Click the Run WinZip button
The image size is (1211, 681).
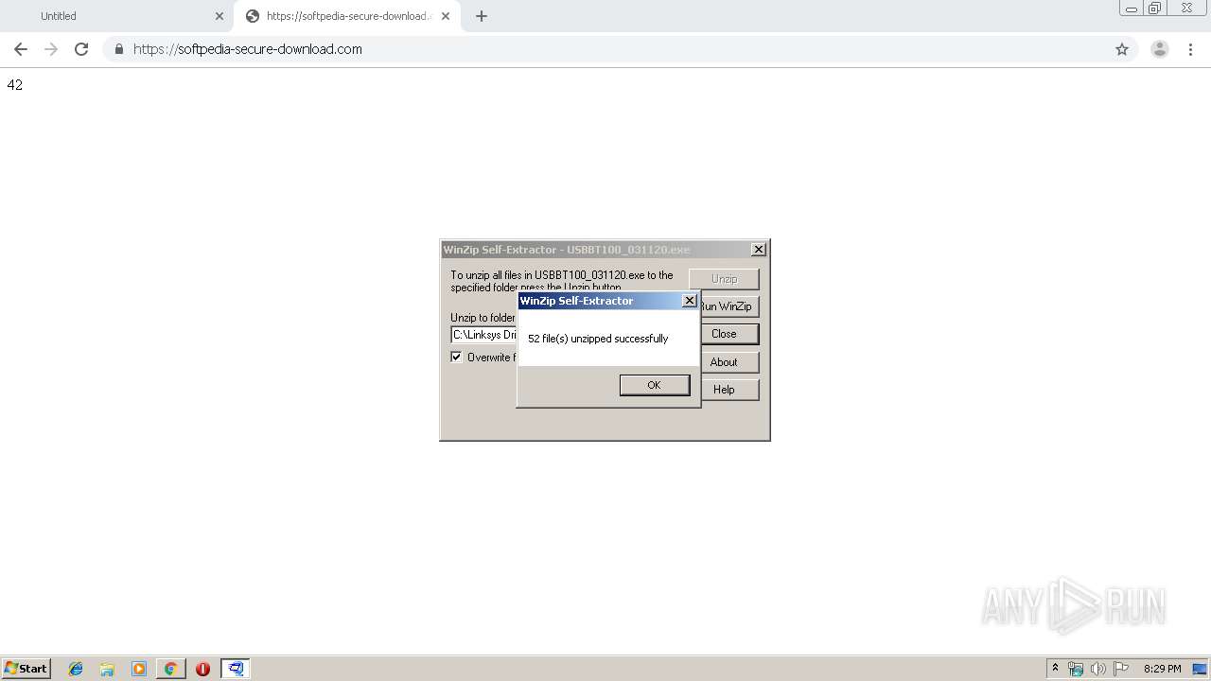(x=729, y=306)
